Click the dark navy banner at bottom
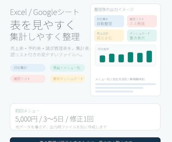This screenshot has height=142, width=172. (85, 140)
